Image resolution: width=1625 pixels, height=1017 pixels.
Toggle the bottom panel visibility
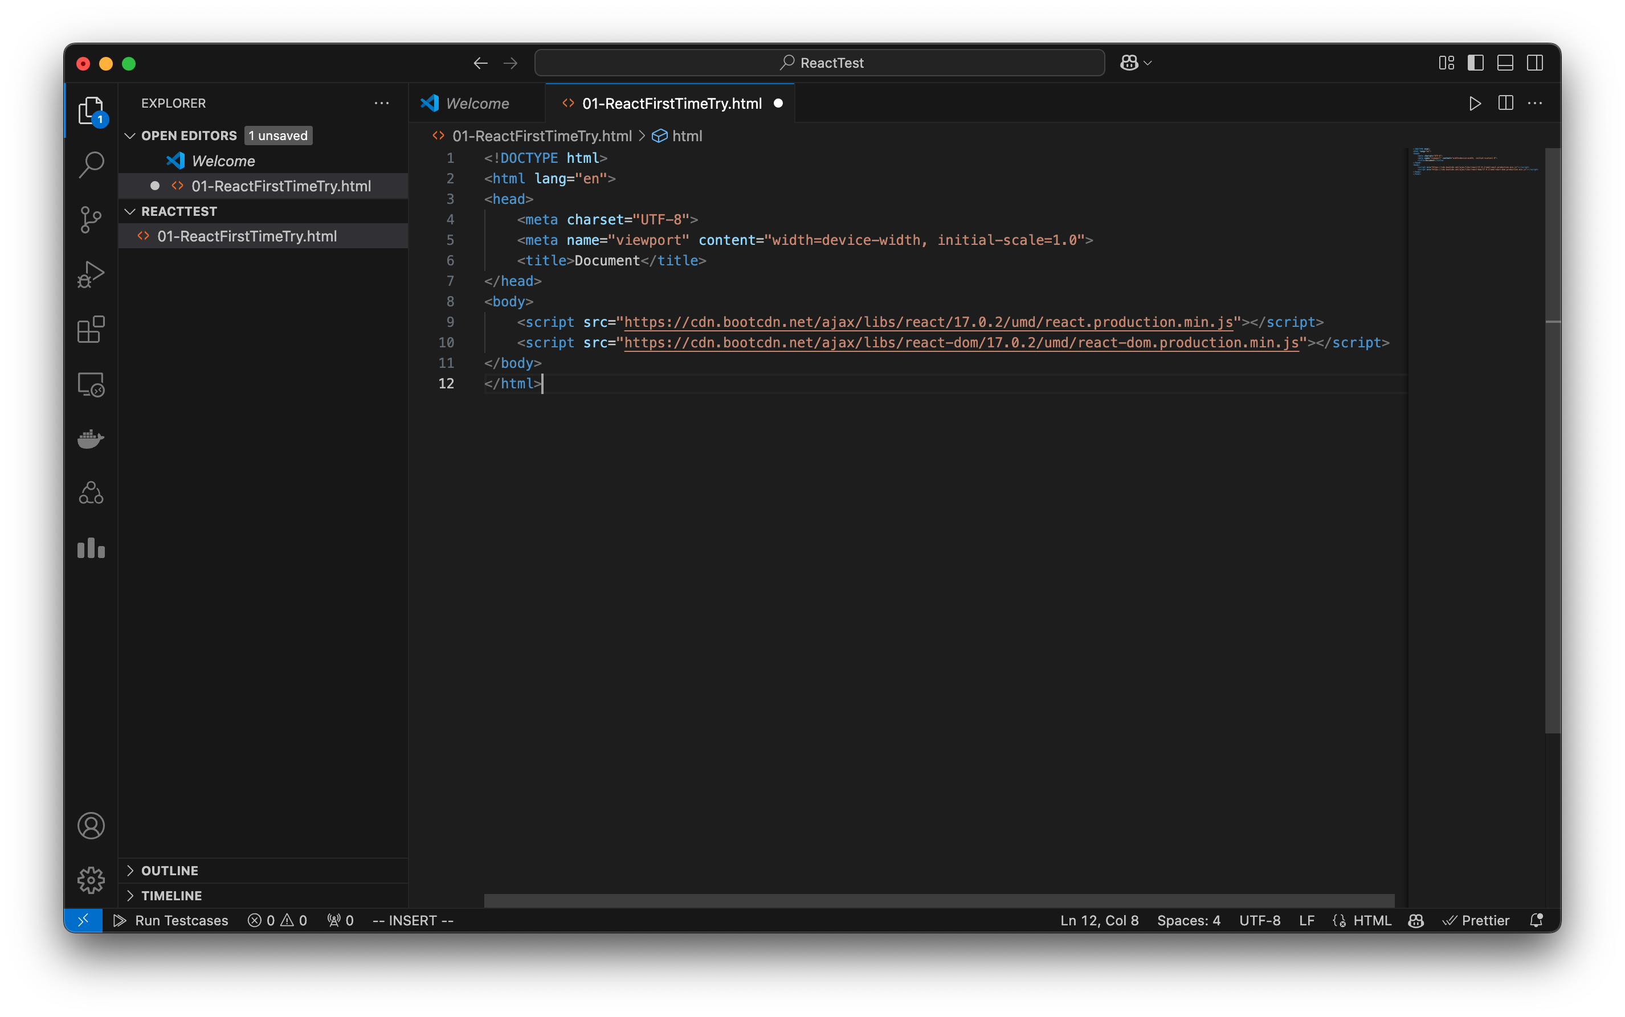click(x=1505, y=63)
